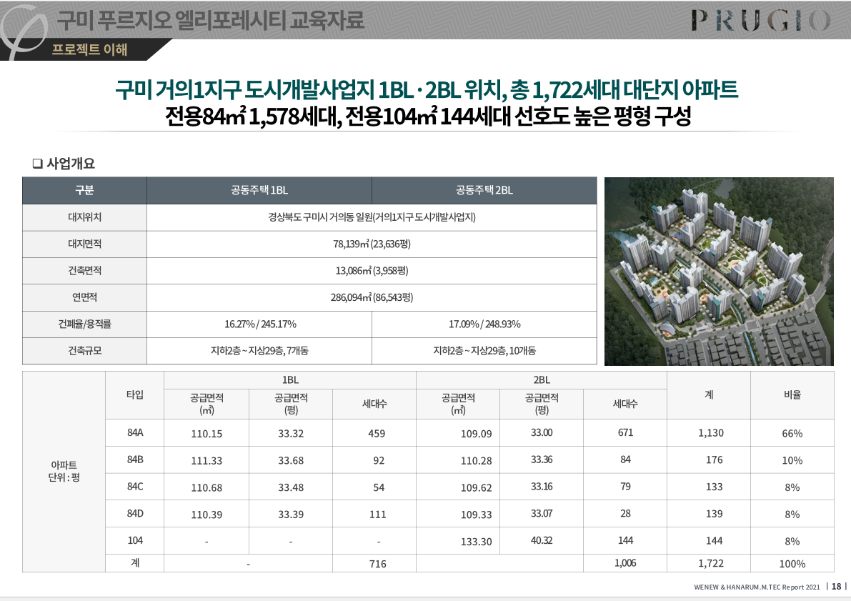Image resolution: width=851 pixels, height=601 pixels.
Task: Click the black headline '전용84㎡ 1,578세대' line
Action: tap(428, 116)
